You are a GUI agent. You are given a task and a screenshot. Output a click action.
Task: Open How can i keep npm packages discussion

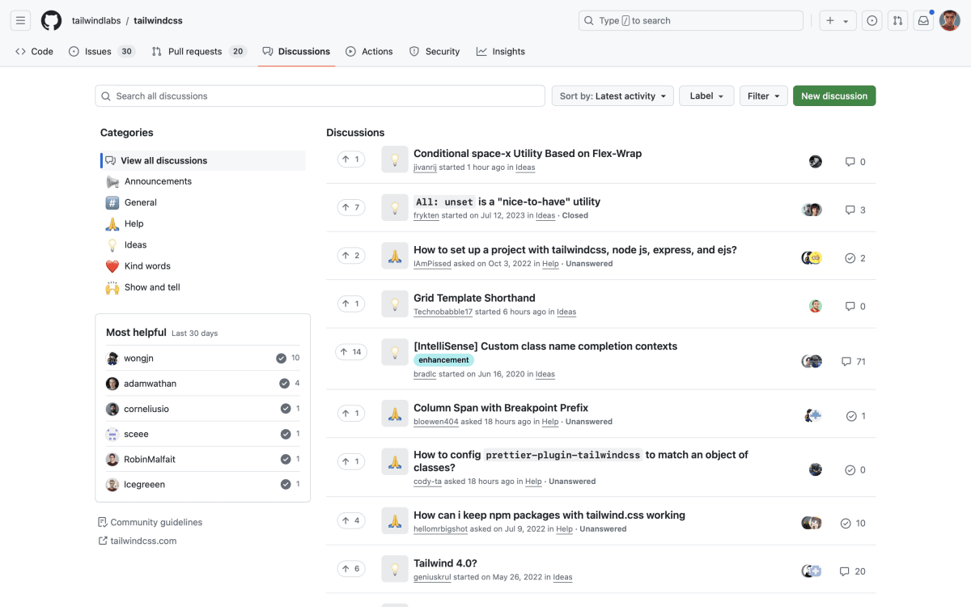click(x=549, y=515)
